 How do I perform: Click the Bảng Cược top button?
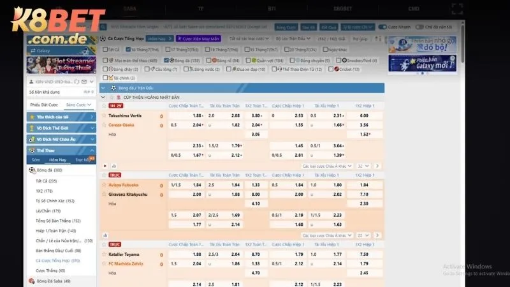point(286,27)
